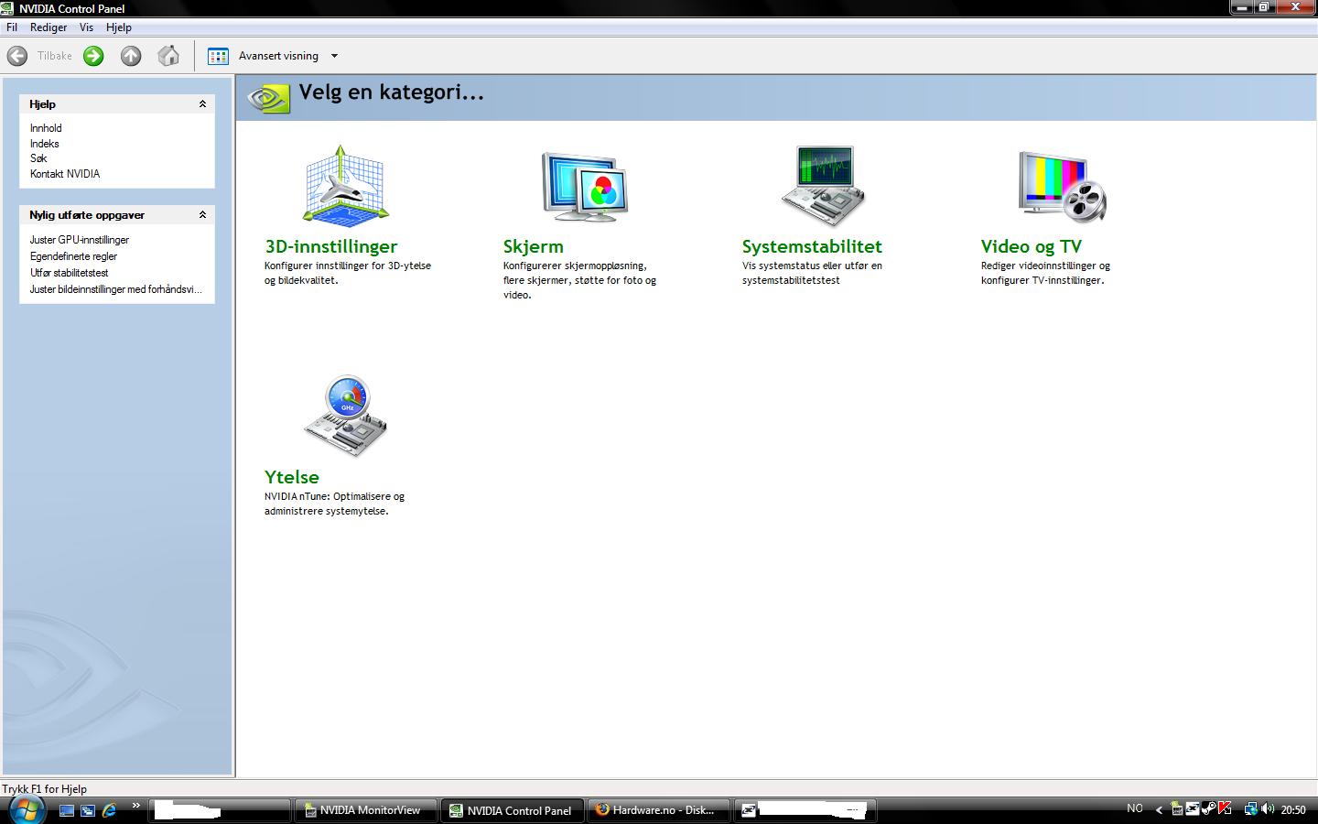
Task: Click the Avansert visning view icon
Action: [x=218, y=56]
